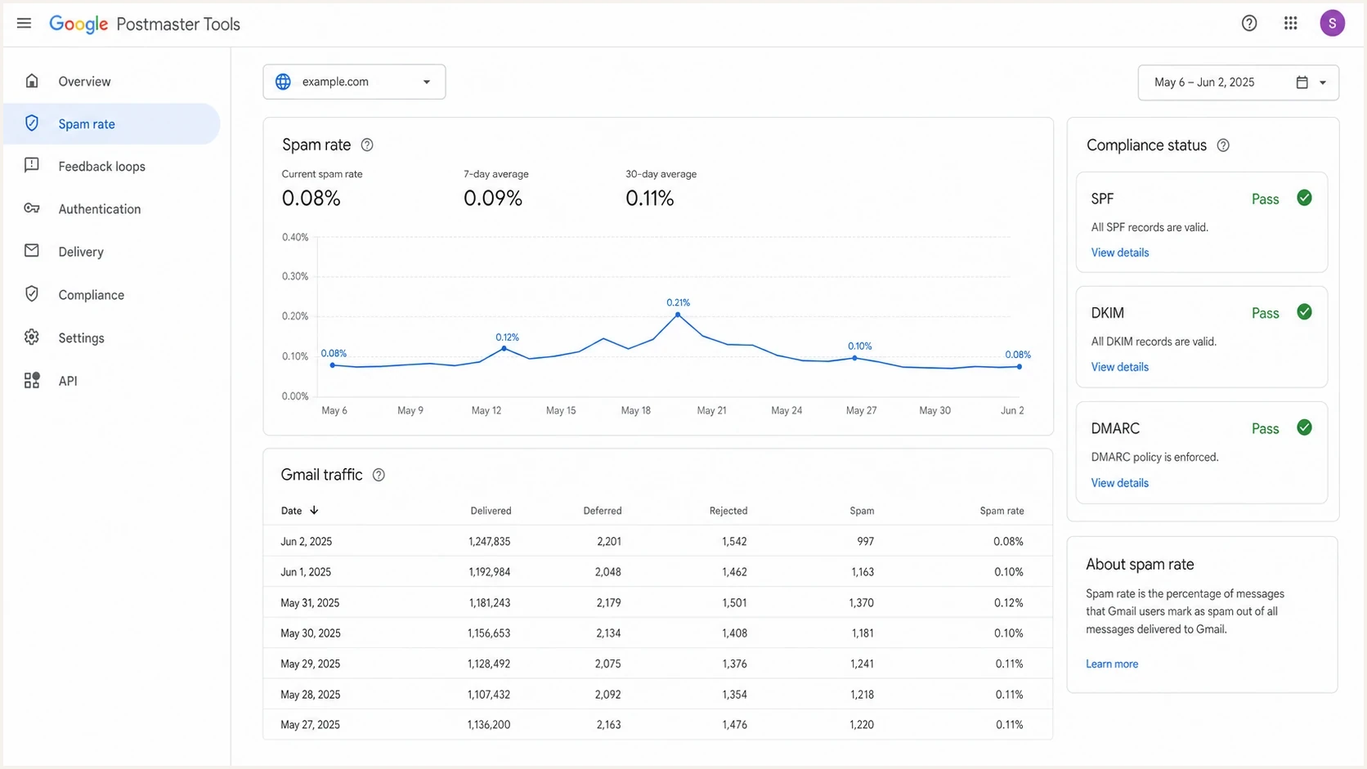Open Delivery section

coord(111,252)
